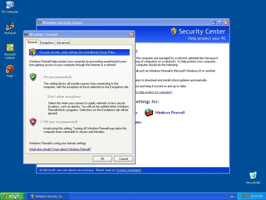Open Microsoft Outlook desktop icon

coord(10,51)
